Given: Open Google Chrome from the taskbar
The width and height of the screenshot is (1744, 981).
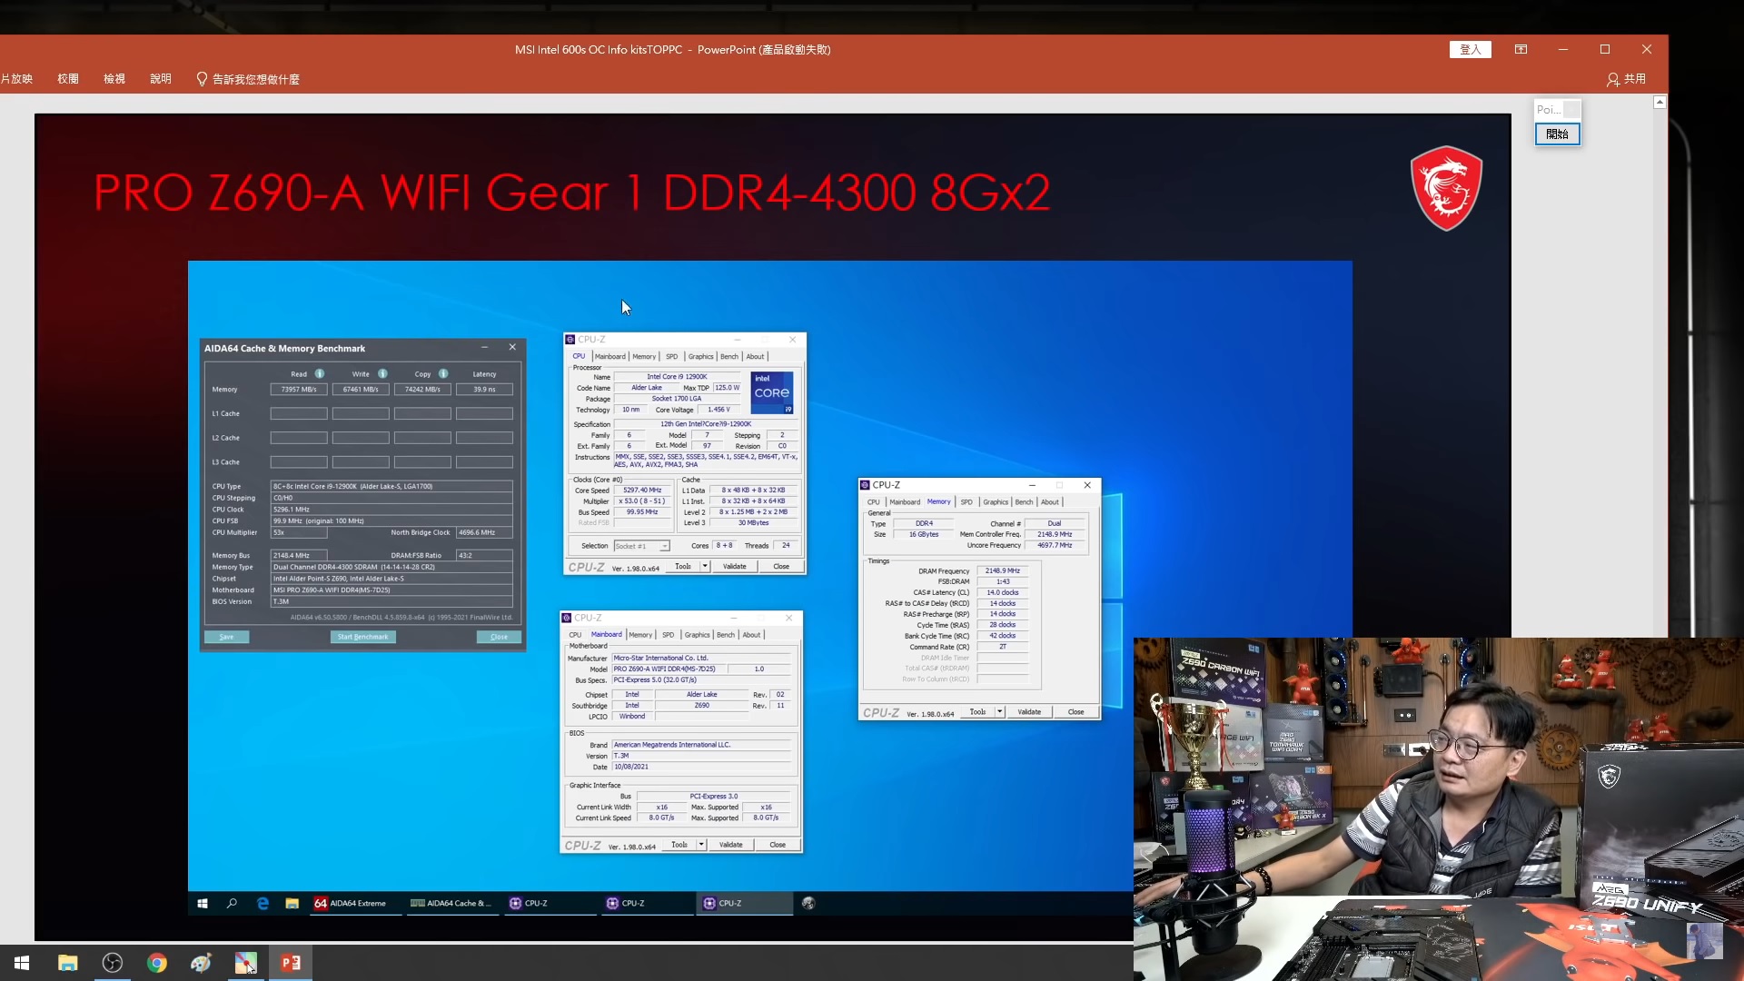Looking at the screenshot, I should tap(157, 963).
